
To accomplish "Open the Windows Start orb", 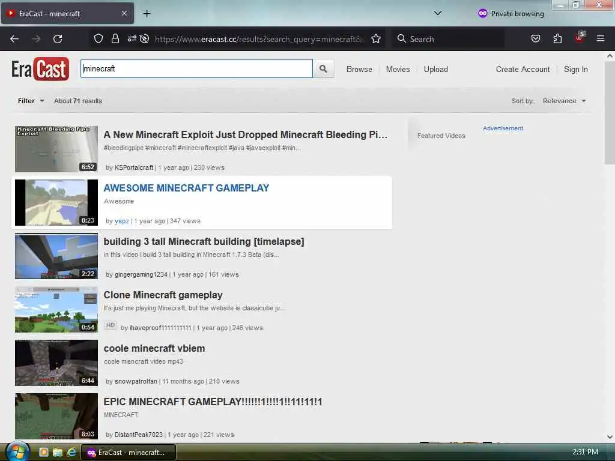I will (17, 452).
